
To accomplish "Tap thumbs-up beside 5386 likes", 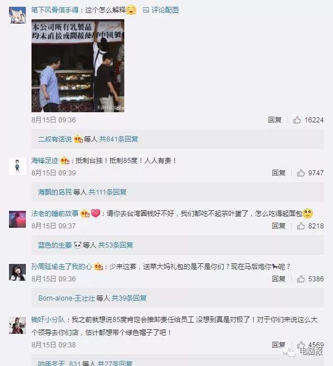I will pyautogui.click(x=300, y=279).
